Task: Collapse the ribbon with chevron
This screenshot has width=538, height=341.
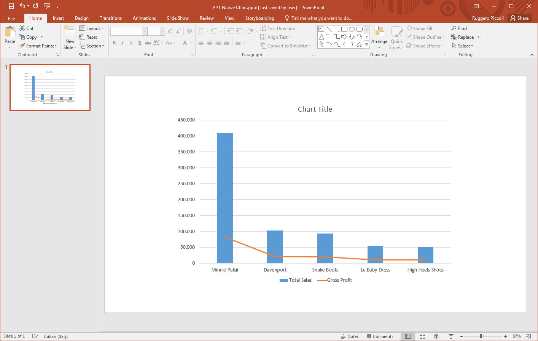Action: click(532, 55)
